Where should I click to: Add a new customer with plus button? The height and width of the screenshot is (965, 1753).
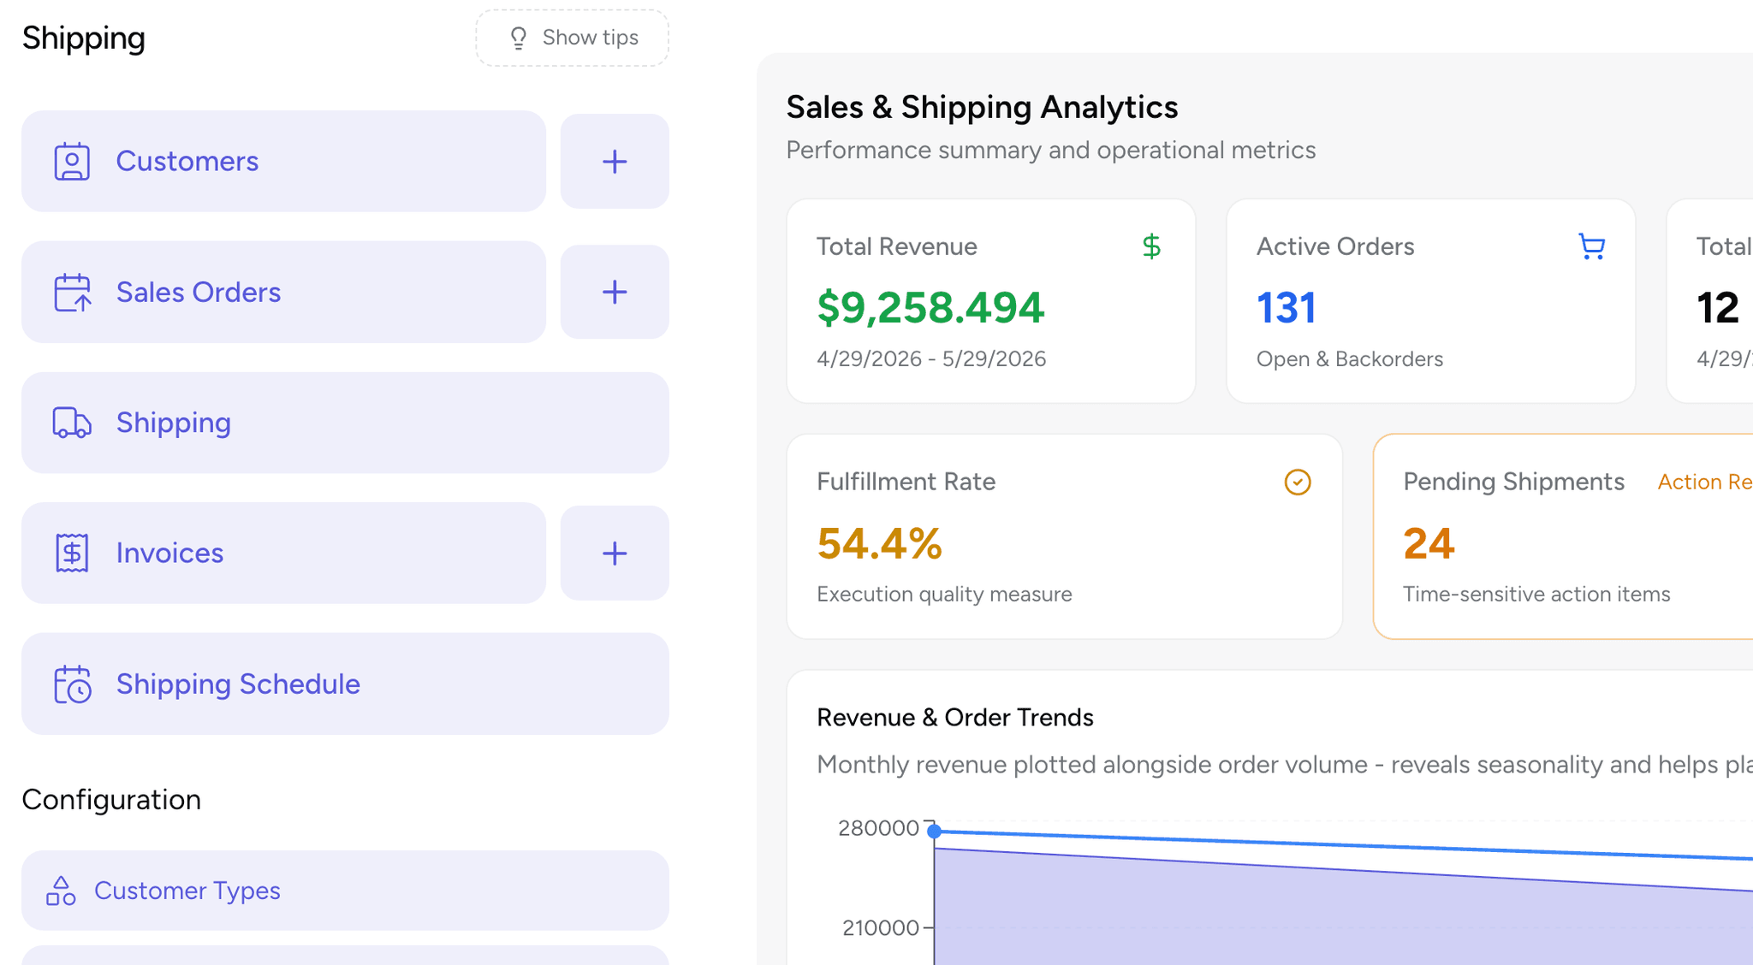tap(615, 161)
